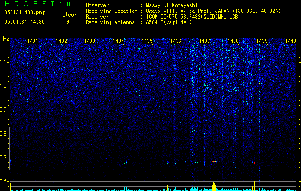Click the 1.0 kHz axis label

point(3,86)
